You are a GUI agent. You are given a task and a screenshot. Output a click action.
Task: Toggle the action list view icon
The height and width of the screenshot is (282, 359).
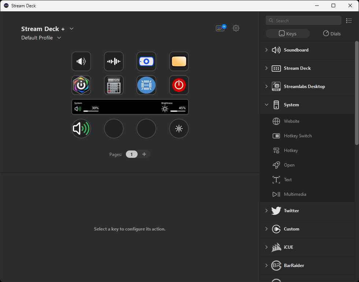349,20
